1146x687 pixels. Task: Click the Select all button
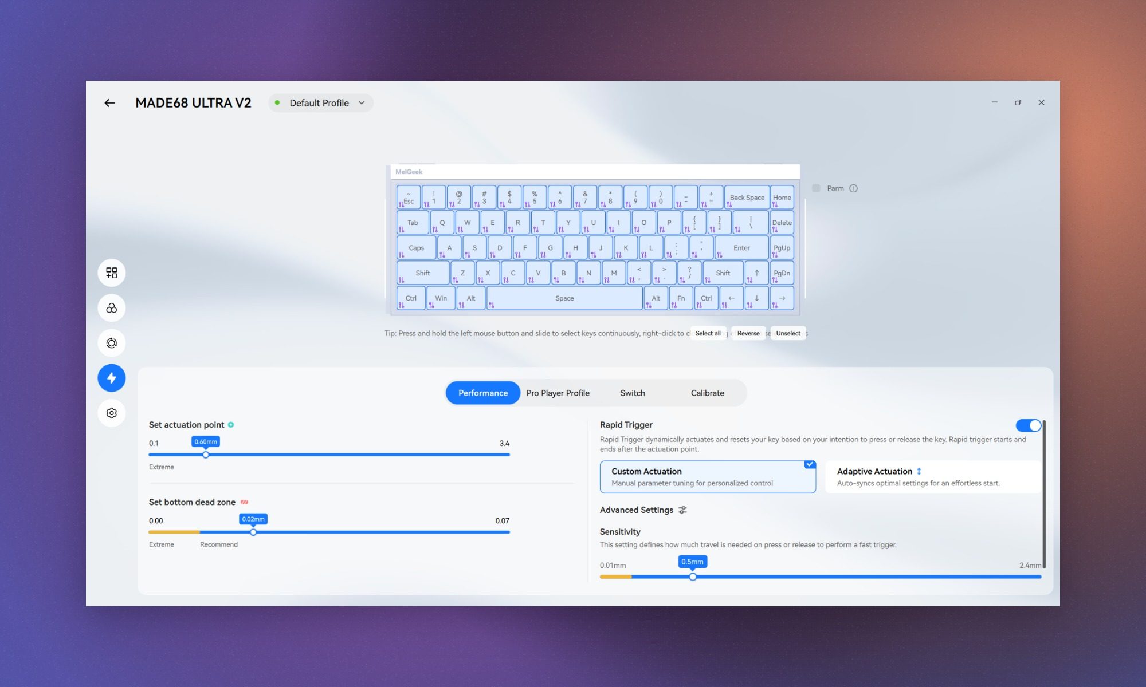[x=708, y=333]
